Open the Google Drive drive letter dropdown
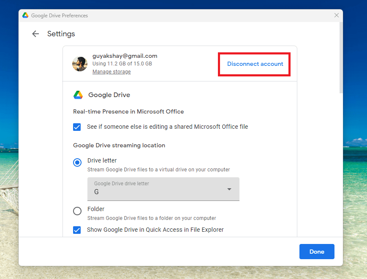 tap(163, 189)
